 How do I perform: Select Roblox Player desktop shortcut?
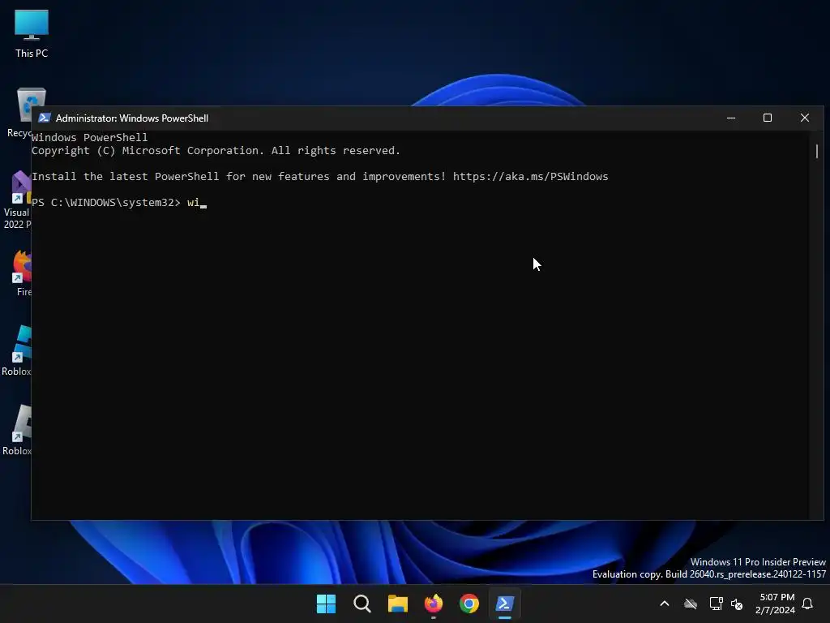click(17, 430)
